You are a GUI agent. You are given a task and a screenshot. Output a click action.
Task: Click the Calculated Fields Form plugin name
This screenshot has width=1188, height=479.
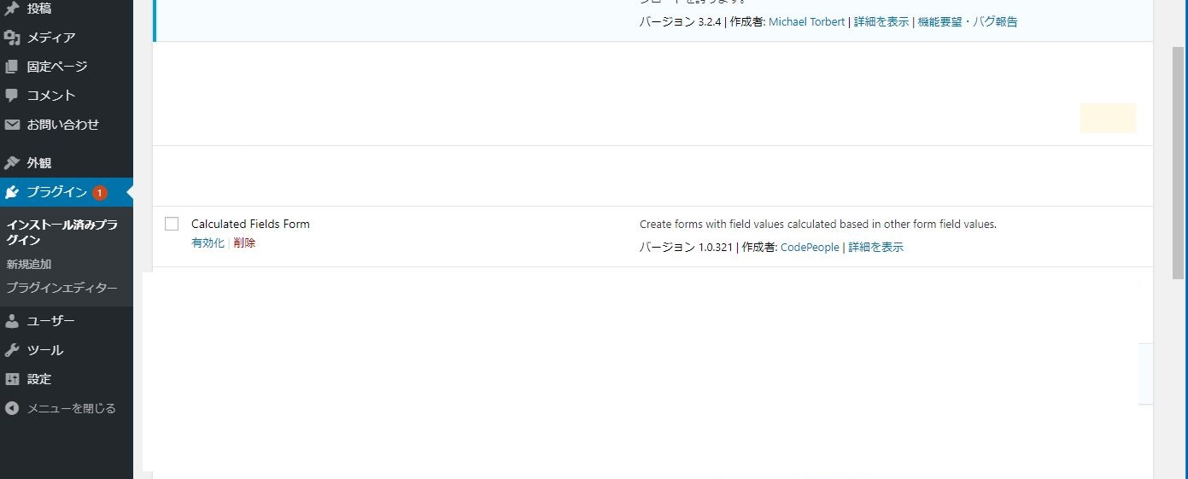pyautogui.click(x=250, y=224)
